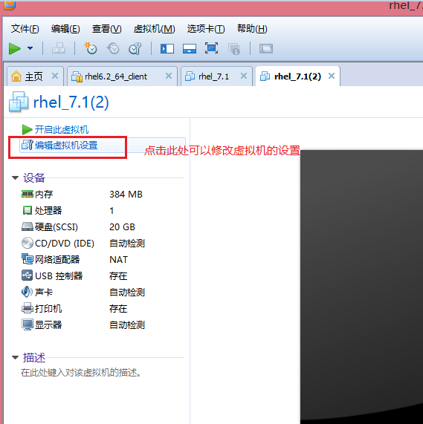Enter full screen mode icon
This screenshot has width=423, height=424.
point(211,48)
